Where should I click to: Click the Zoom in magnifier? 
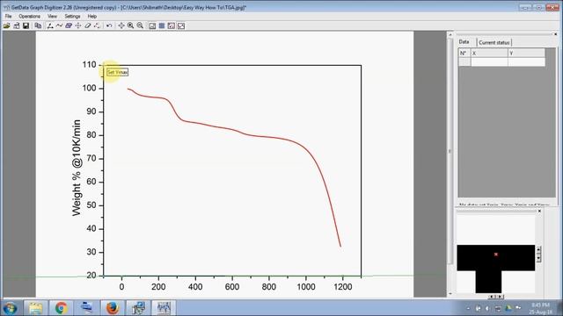click(131, 25)
